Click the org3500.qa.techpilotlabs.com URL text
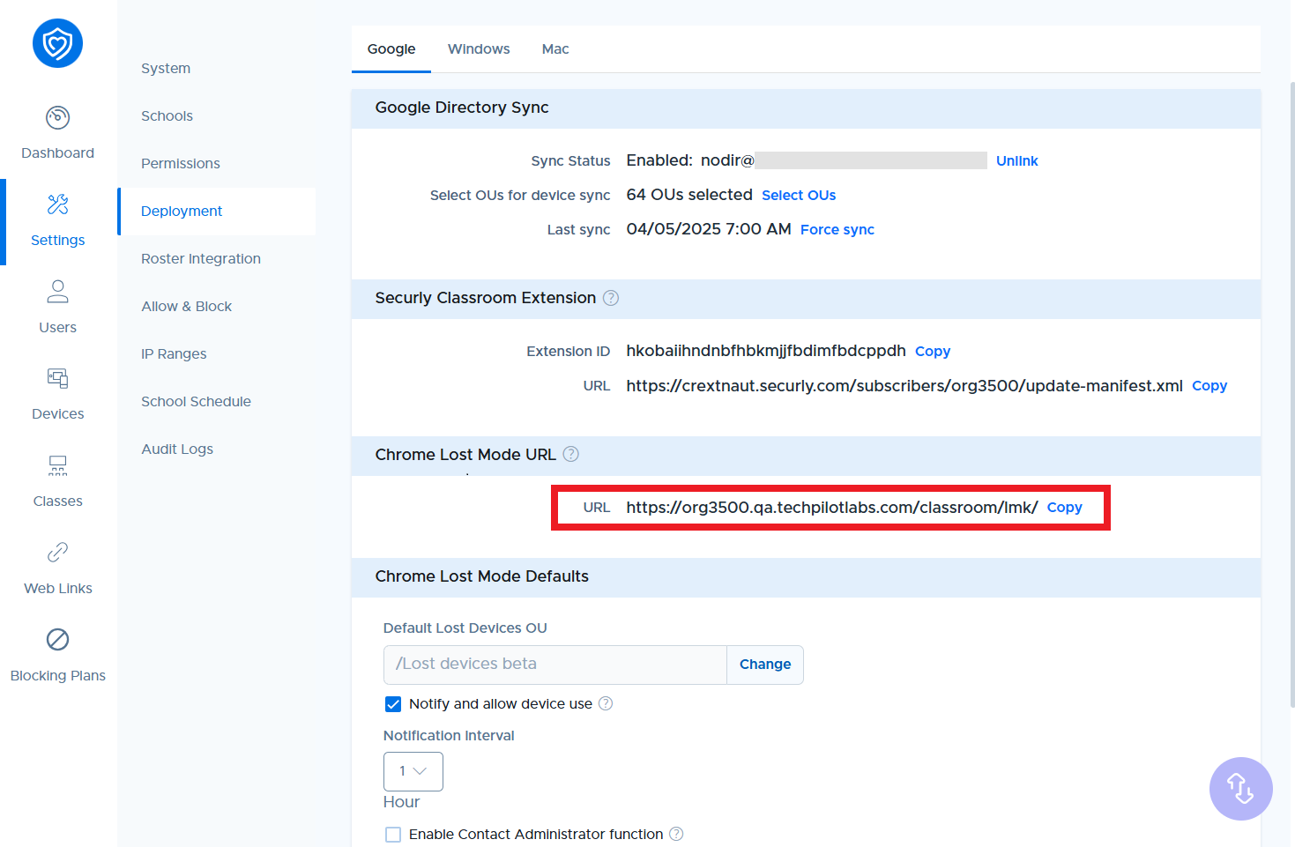The width and height of the screenshot is (1295, 847). click(x=832, y=508)
